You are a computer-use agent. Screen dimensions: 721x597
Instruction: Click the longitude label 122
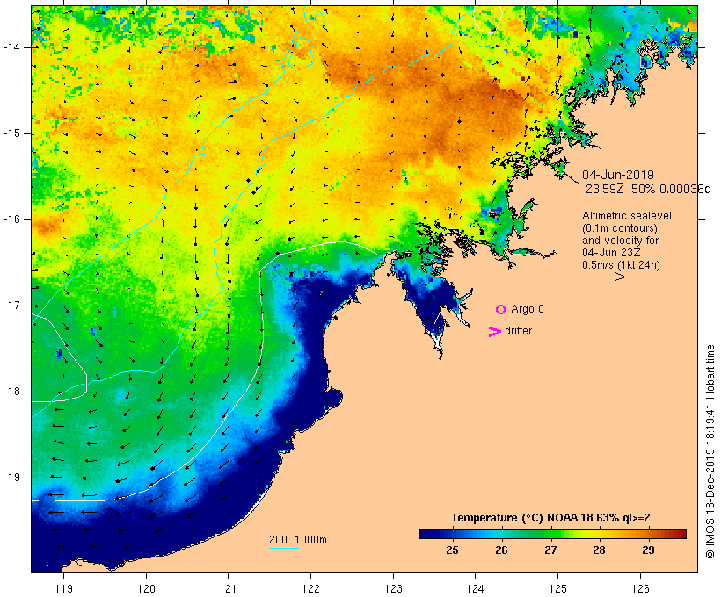[x=311, y=588]
